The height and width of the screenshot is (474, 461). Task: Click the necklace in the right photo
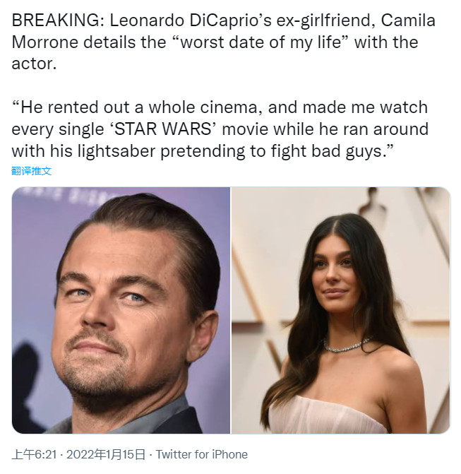click(345, 346)
